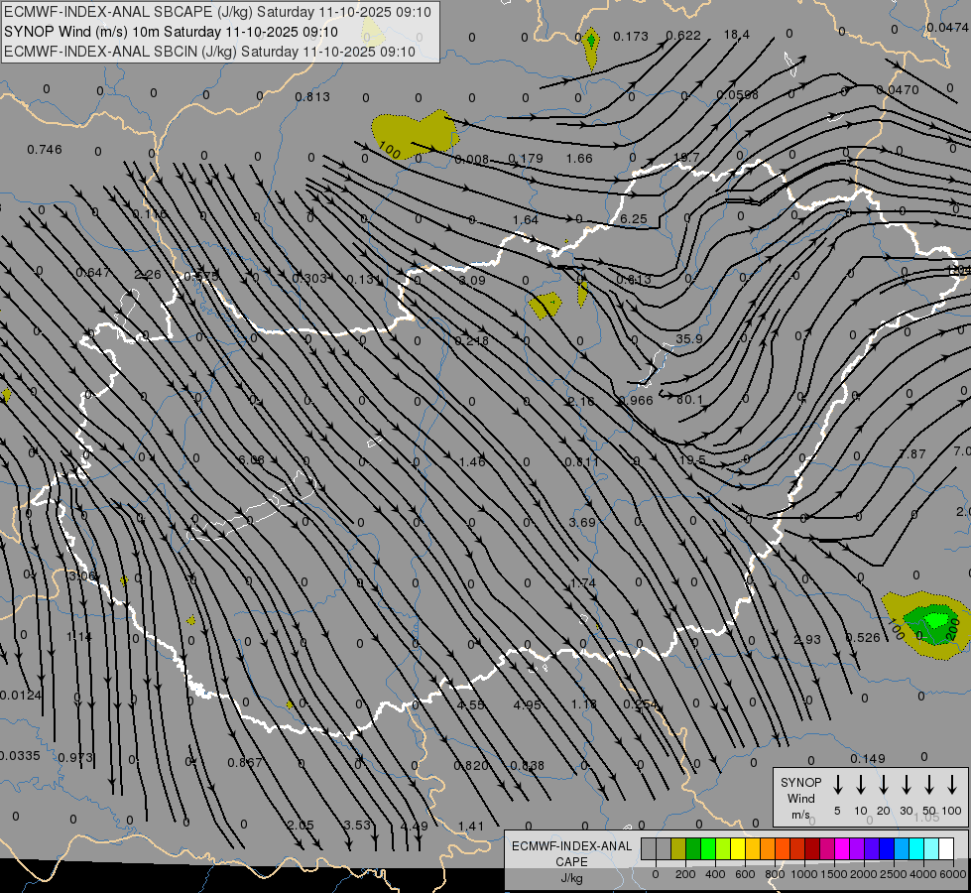Select the dark red swatch in the CAPE legend
Image resolution: width=971 pixels, height=893 pixels.
pyautogui.click(x=812, y=849)
